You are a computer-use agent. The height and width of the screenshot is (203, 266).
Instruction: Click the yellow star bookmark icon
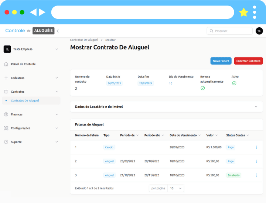point(243,13)
